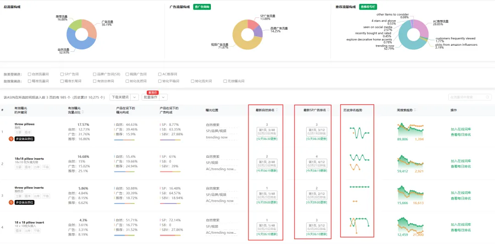Click natural rank box 第1页, 3/48 for throw pillows
This screenshot has height=247, width=495.
(x=267, y=132)
